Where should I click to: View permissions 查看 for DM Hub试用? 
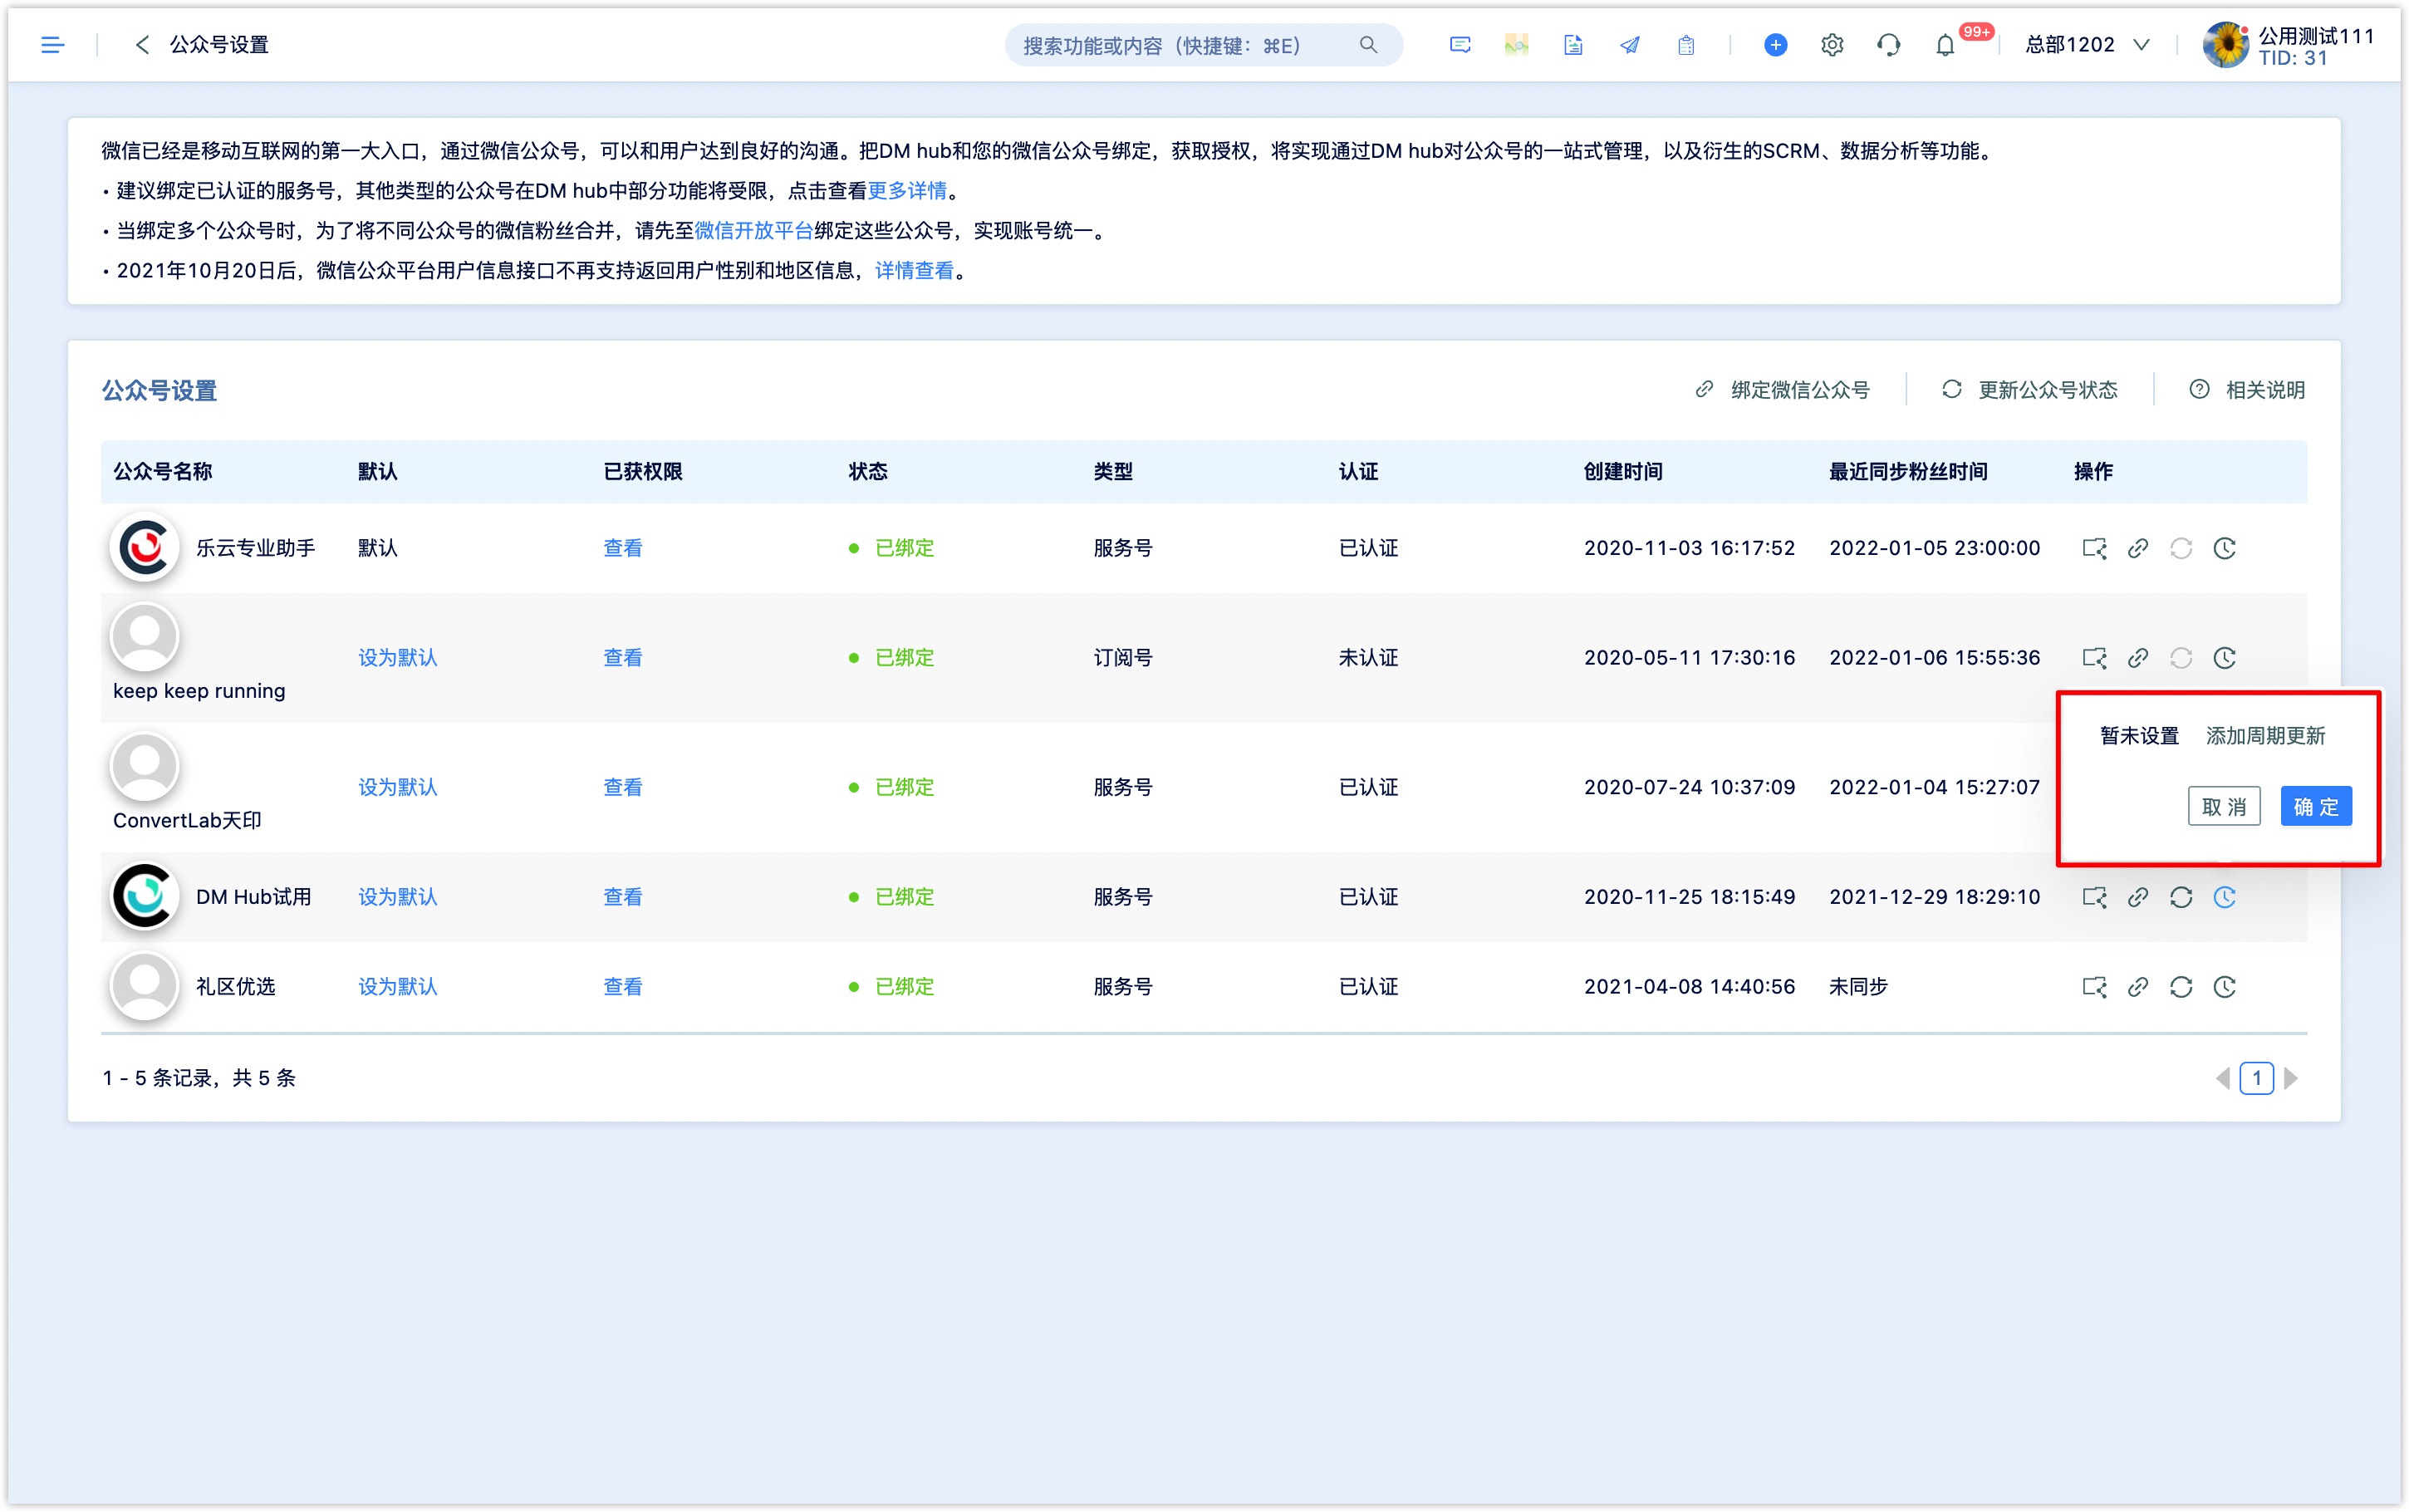coord(623,897)
